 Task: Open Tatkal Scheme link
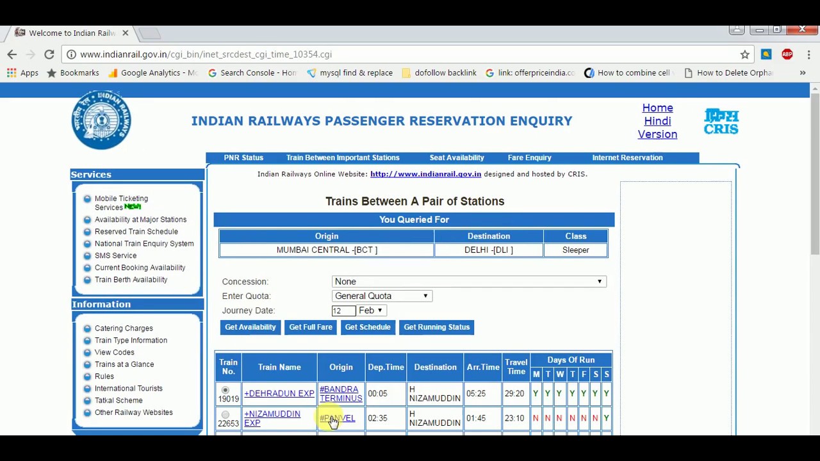point(119,401)
